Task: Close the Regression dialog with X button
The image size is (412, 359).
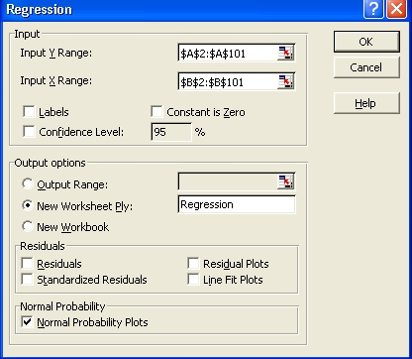Action: [x=396, y=9]
